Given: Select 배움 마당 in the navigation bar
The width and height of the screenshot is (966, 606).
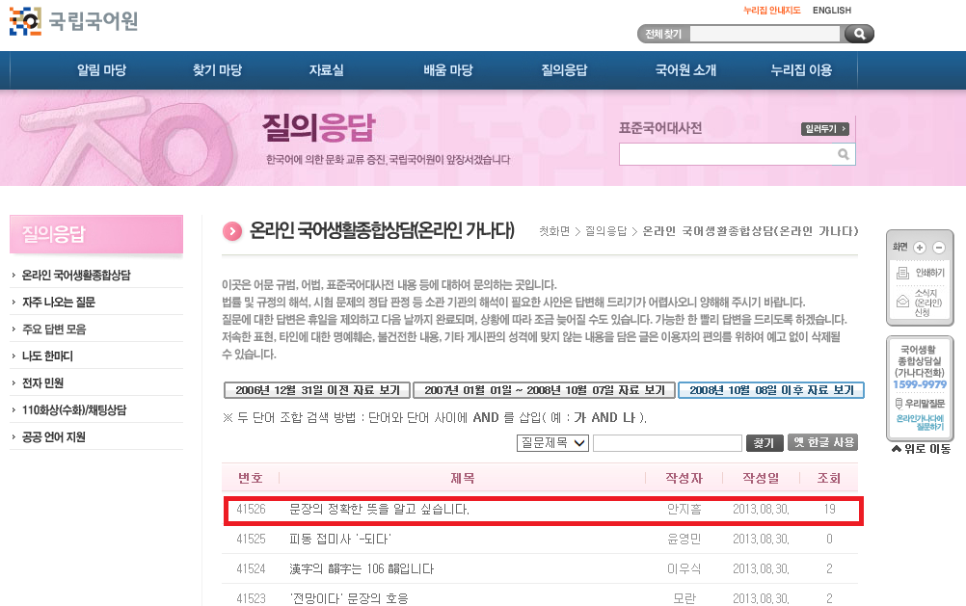Looking at the screenshot, I should (x=447, y=70).
